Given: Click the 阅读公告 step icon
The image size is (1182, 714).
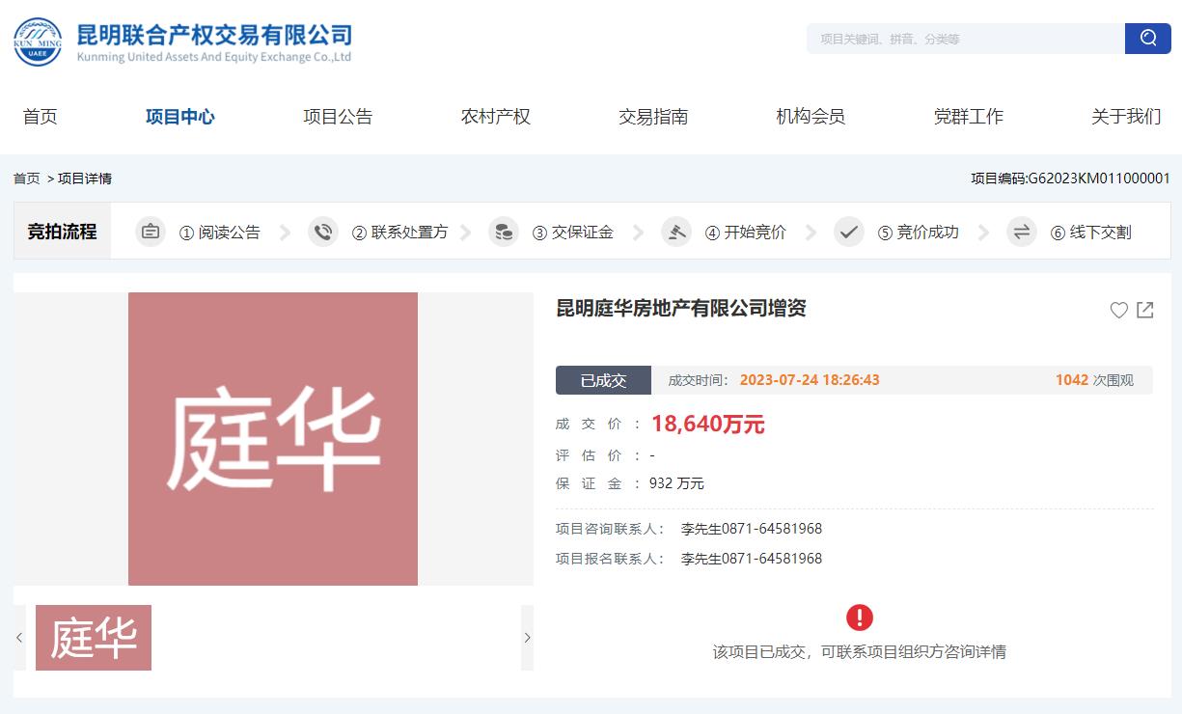Looking at the screenshot, I should click(151, 232).
